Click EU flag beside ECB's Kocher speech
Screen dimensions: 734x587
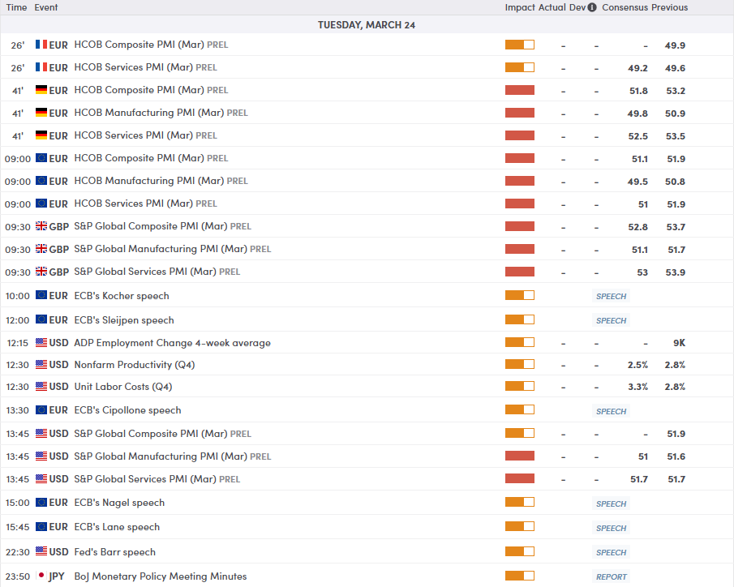[x=41, y=295]
